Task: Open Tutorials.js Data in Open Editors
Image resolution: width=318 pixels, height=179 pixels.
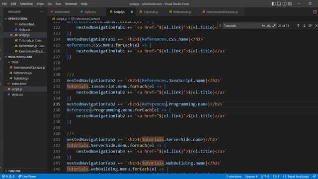Action: 30,40
